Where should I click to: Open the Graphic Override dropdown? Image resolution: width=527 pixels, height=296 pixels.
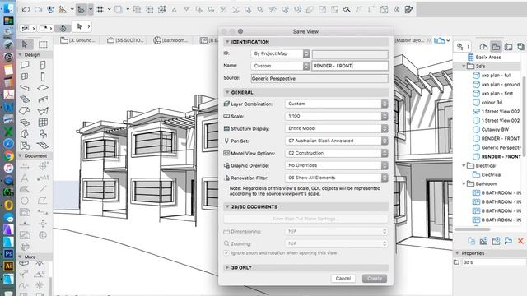pyautogui.click(x=337, y=165)
